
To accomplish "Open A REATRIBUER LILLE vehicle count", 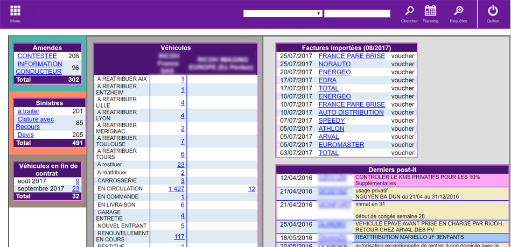I will tap(183, 103).
